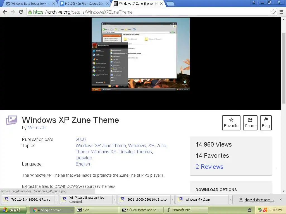Open the Chrome menu icon
Screen dimensions: 286x214
coord(282,12)
